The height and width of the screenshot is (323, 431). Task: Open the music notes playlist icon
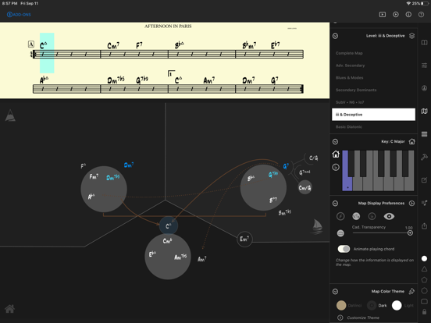[425, 203]
